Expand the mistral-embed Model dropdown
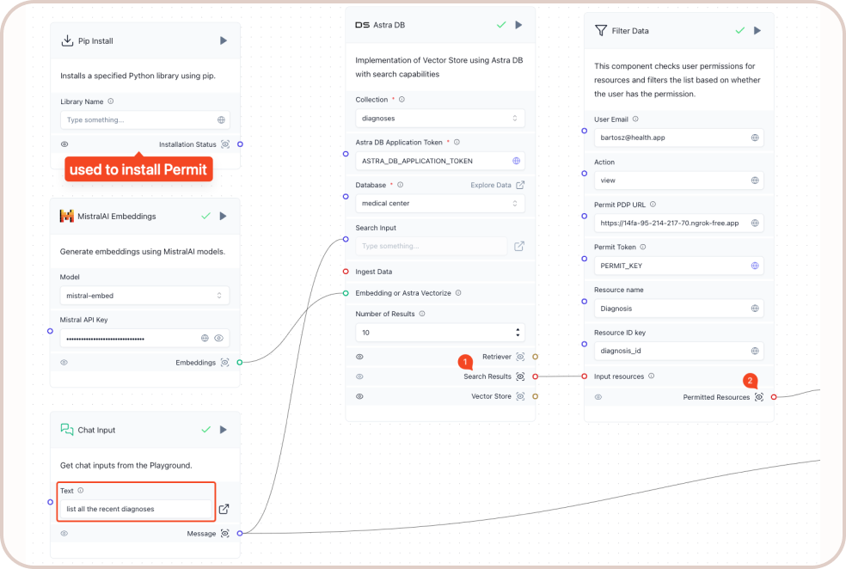This screenshot has width=846, height=569. pos(144,296)
